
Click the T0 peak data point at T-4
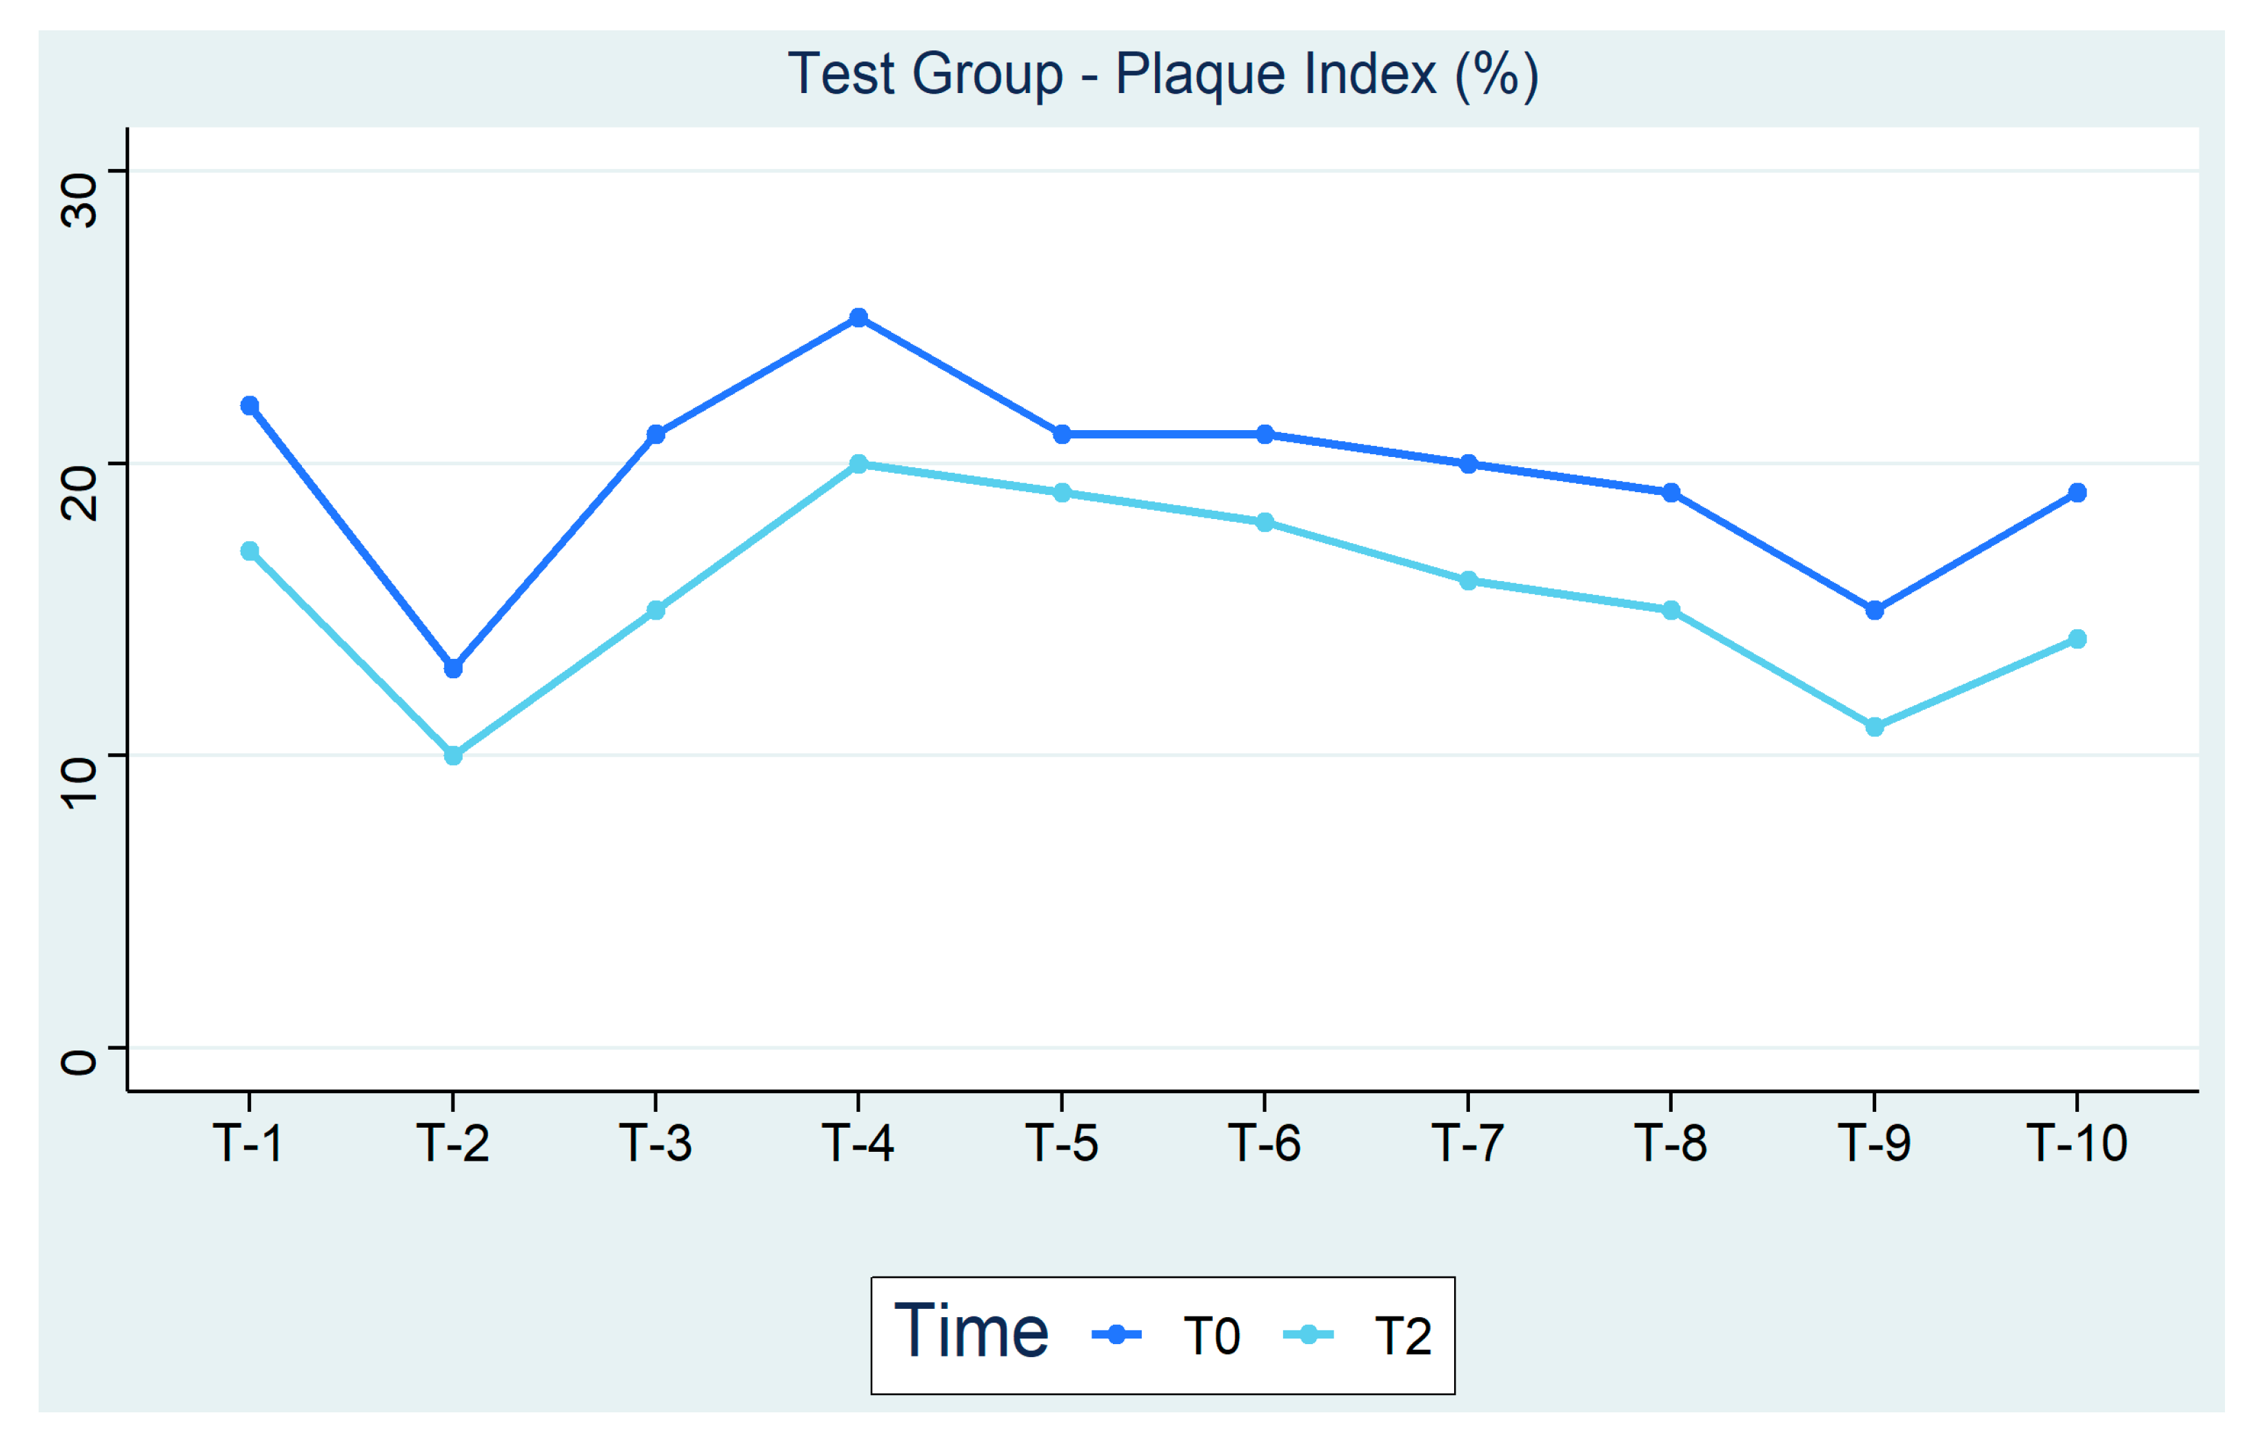pyautogui.click(x=858, y=318)
